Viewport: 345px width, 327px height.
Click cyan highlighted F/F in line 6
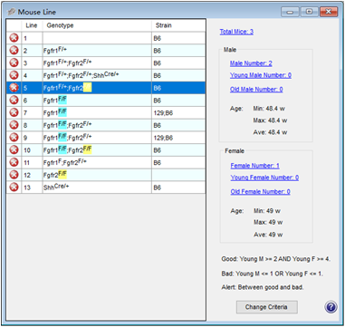click(x=62, y=100)
